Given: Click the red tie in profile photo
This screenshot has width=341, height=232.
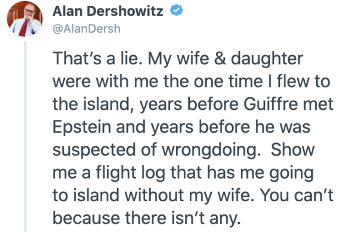Looking at the screenshot, I should click(24, 27).
